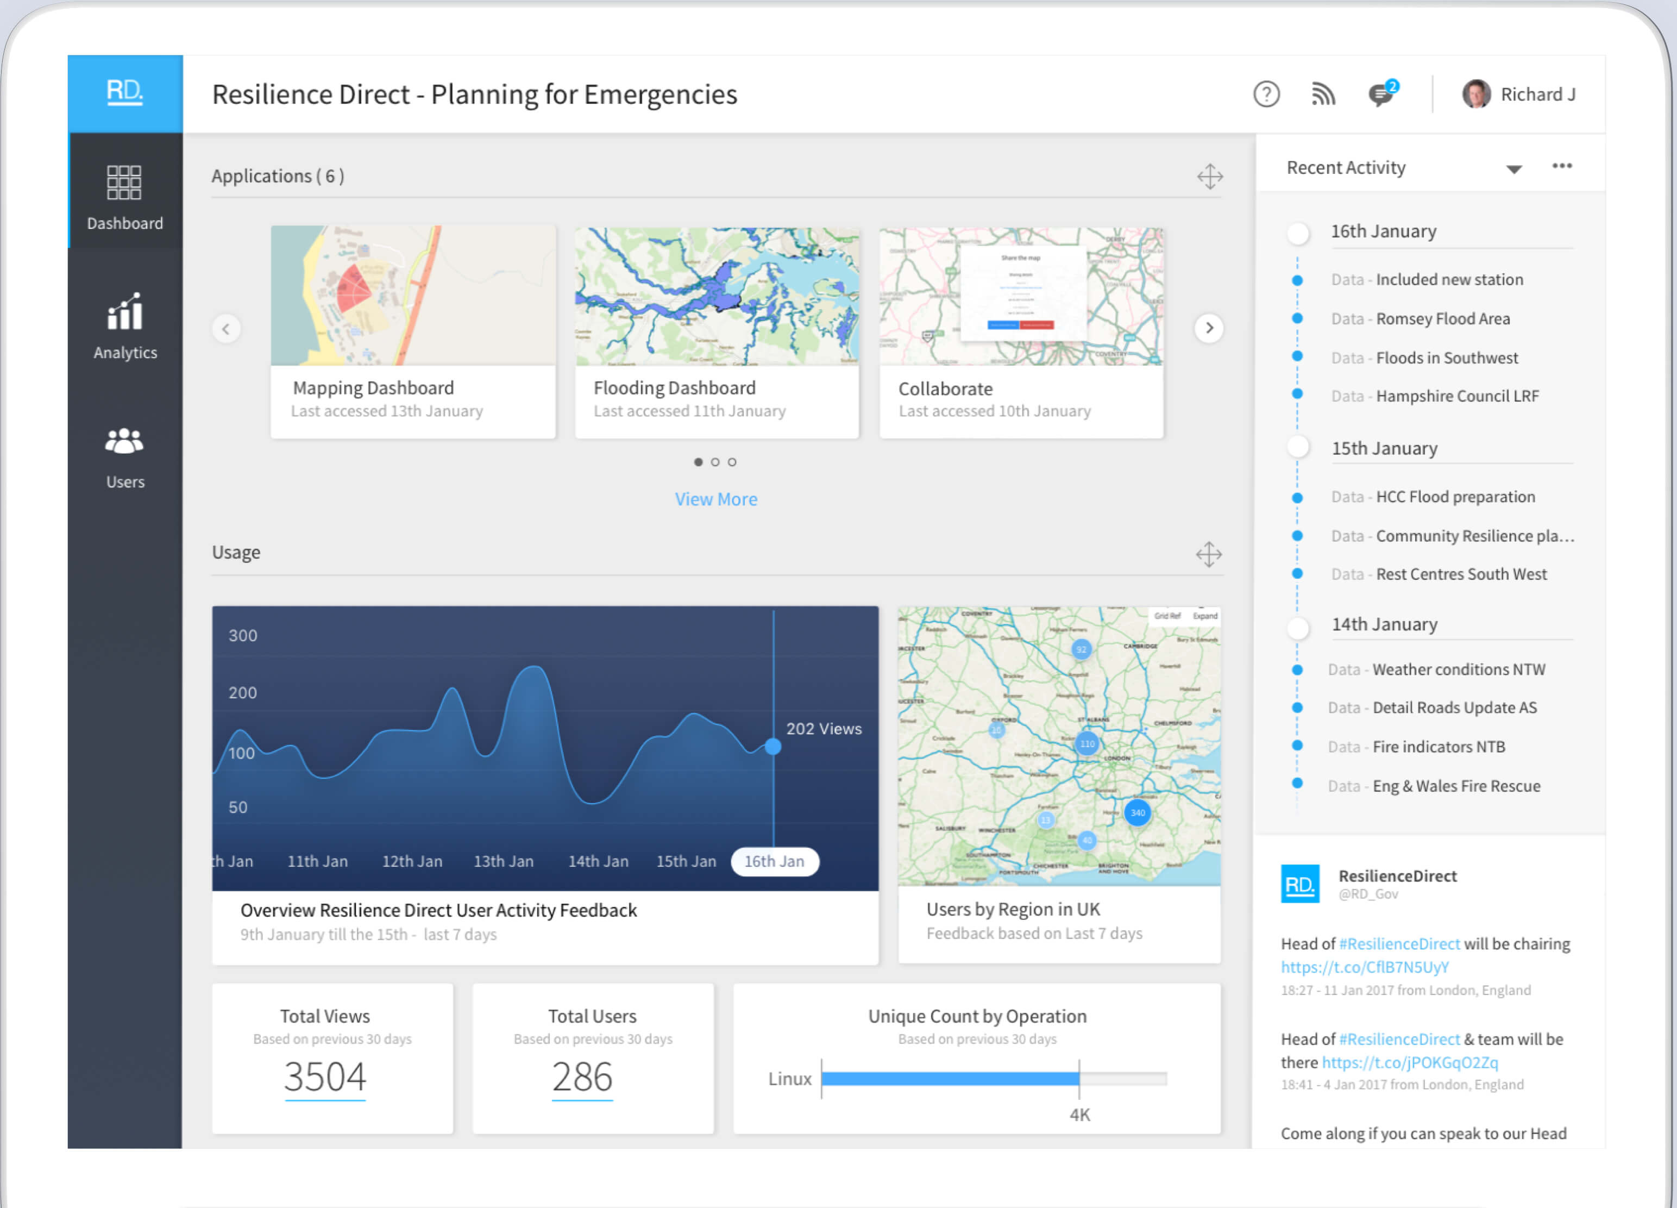This screenshot has width=1677, height=1208.
Task: Select the second carousel page dot
Action: 715,461
